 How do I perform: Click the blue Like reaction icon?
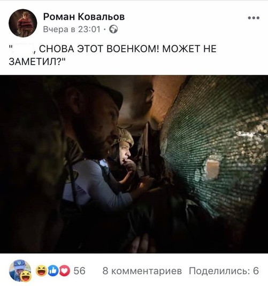coord(53,270)
